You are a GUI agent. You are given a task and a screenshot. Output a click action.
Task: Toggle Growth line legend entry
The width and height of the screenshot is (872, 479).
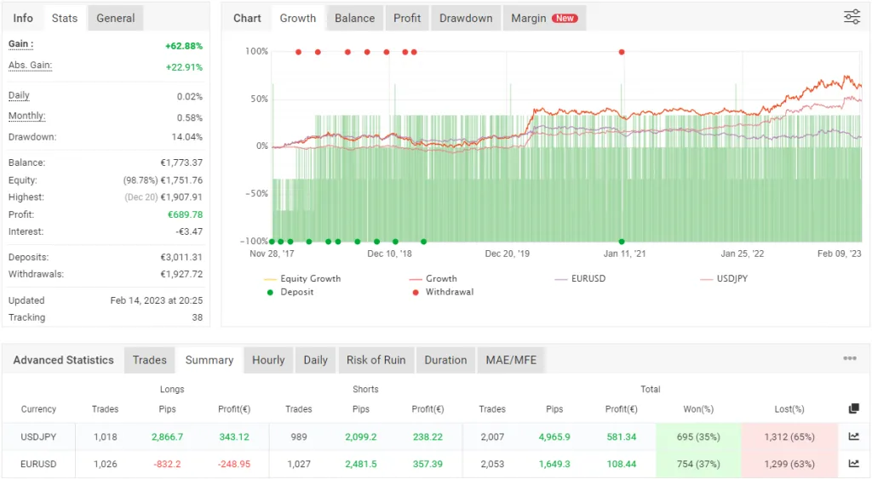tap(433, 278)
